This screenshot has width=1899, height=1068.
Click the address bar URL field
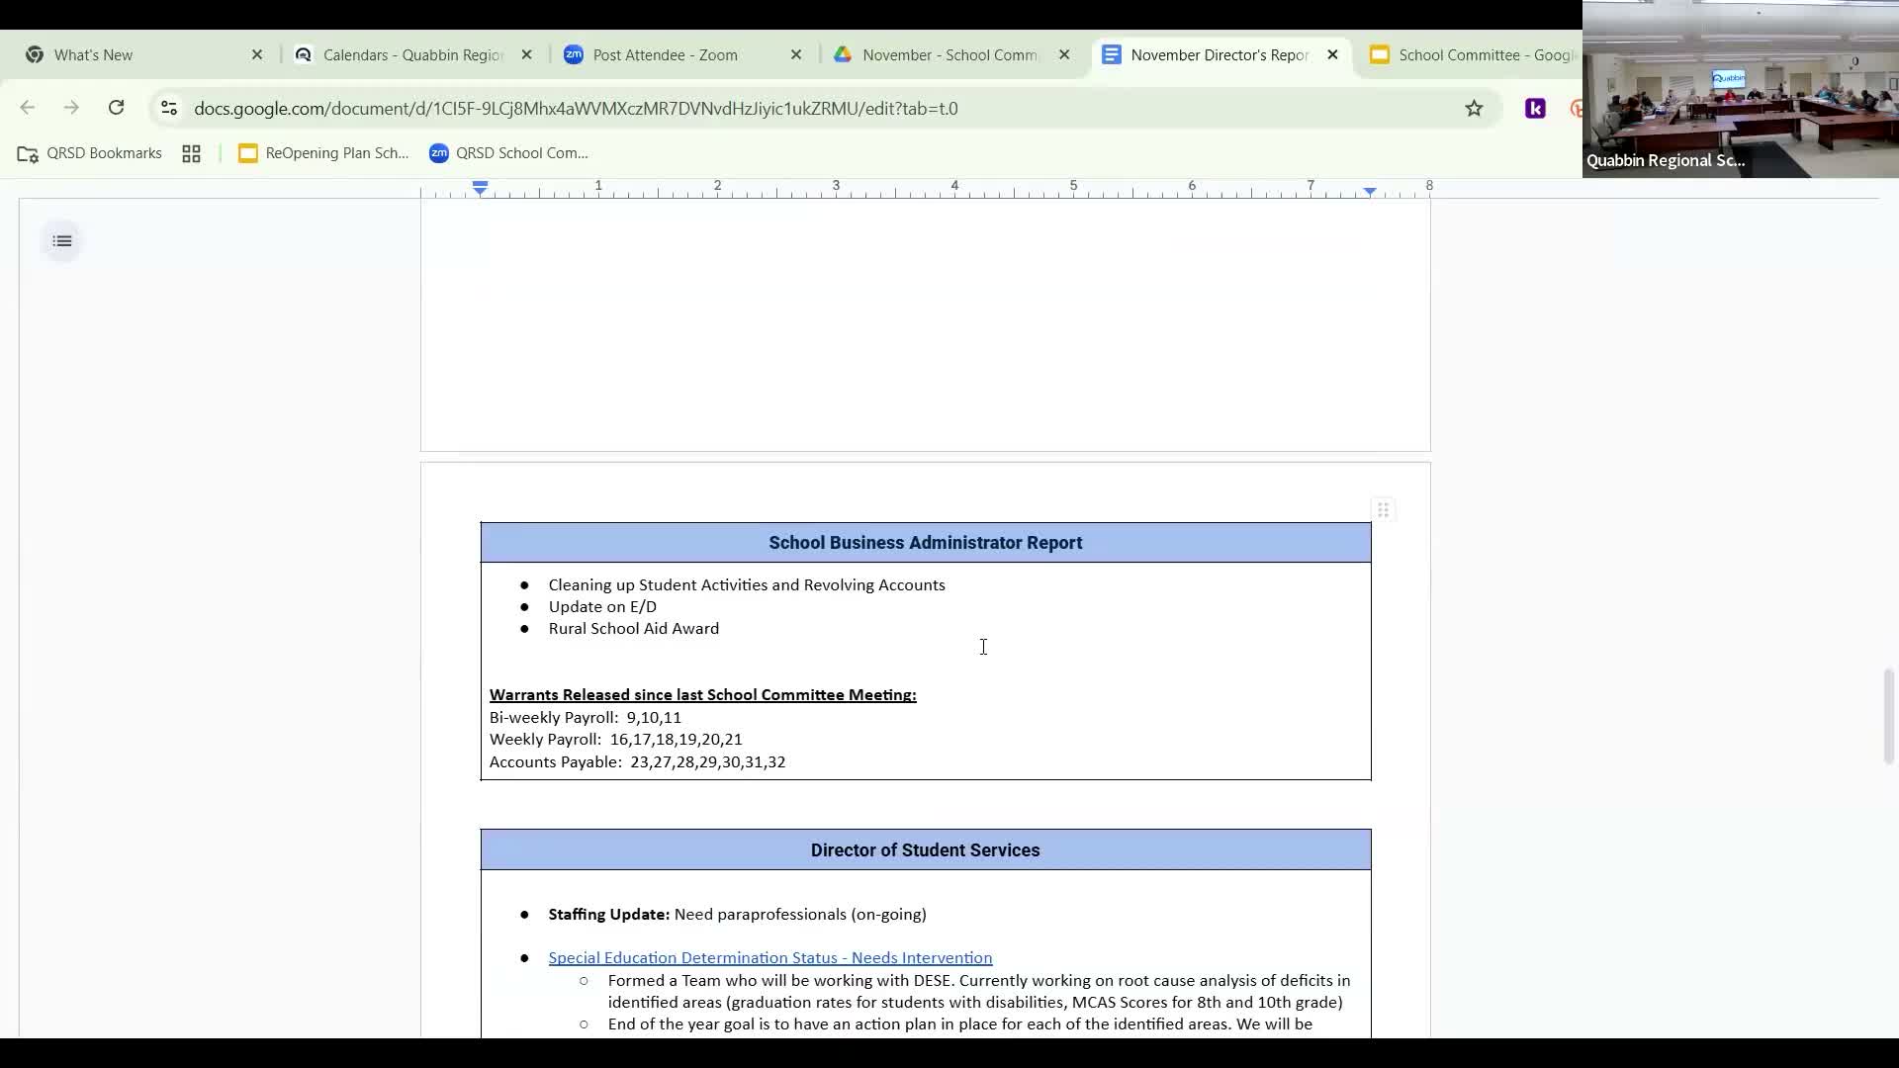pyautogui.click(x=576, y=109)
